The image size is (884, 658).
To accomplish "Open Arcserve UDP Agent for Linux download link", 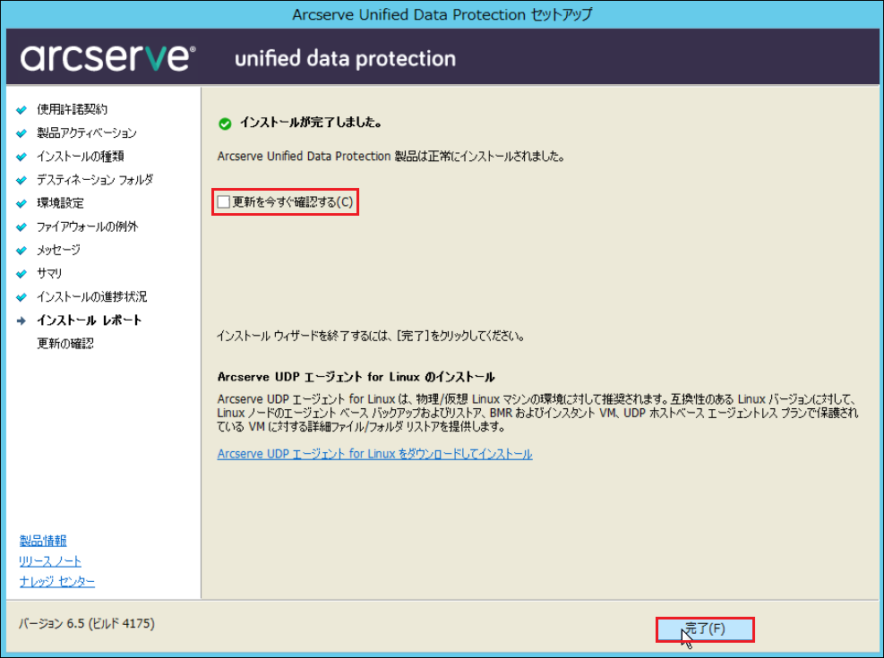I will coord(375,454).
